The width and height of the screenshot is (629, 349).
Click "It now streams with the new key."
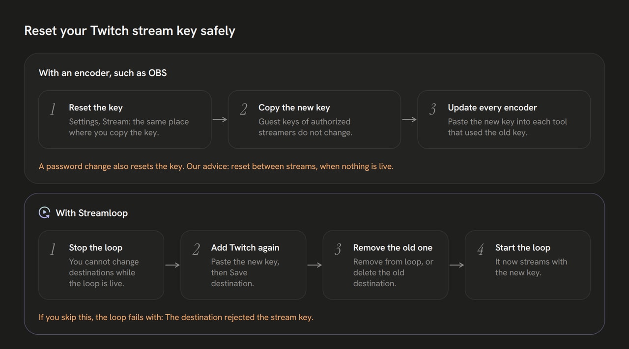point(531,267)
